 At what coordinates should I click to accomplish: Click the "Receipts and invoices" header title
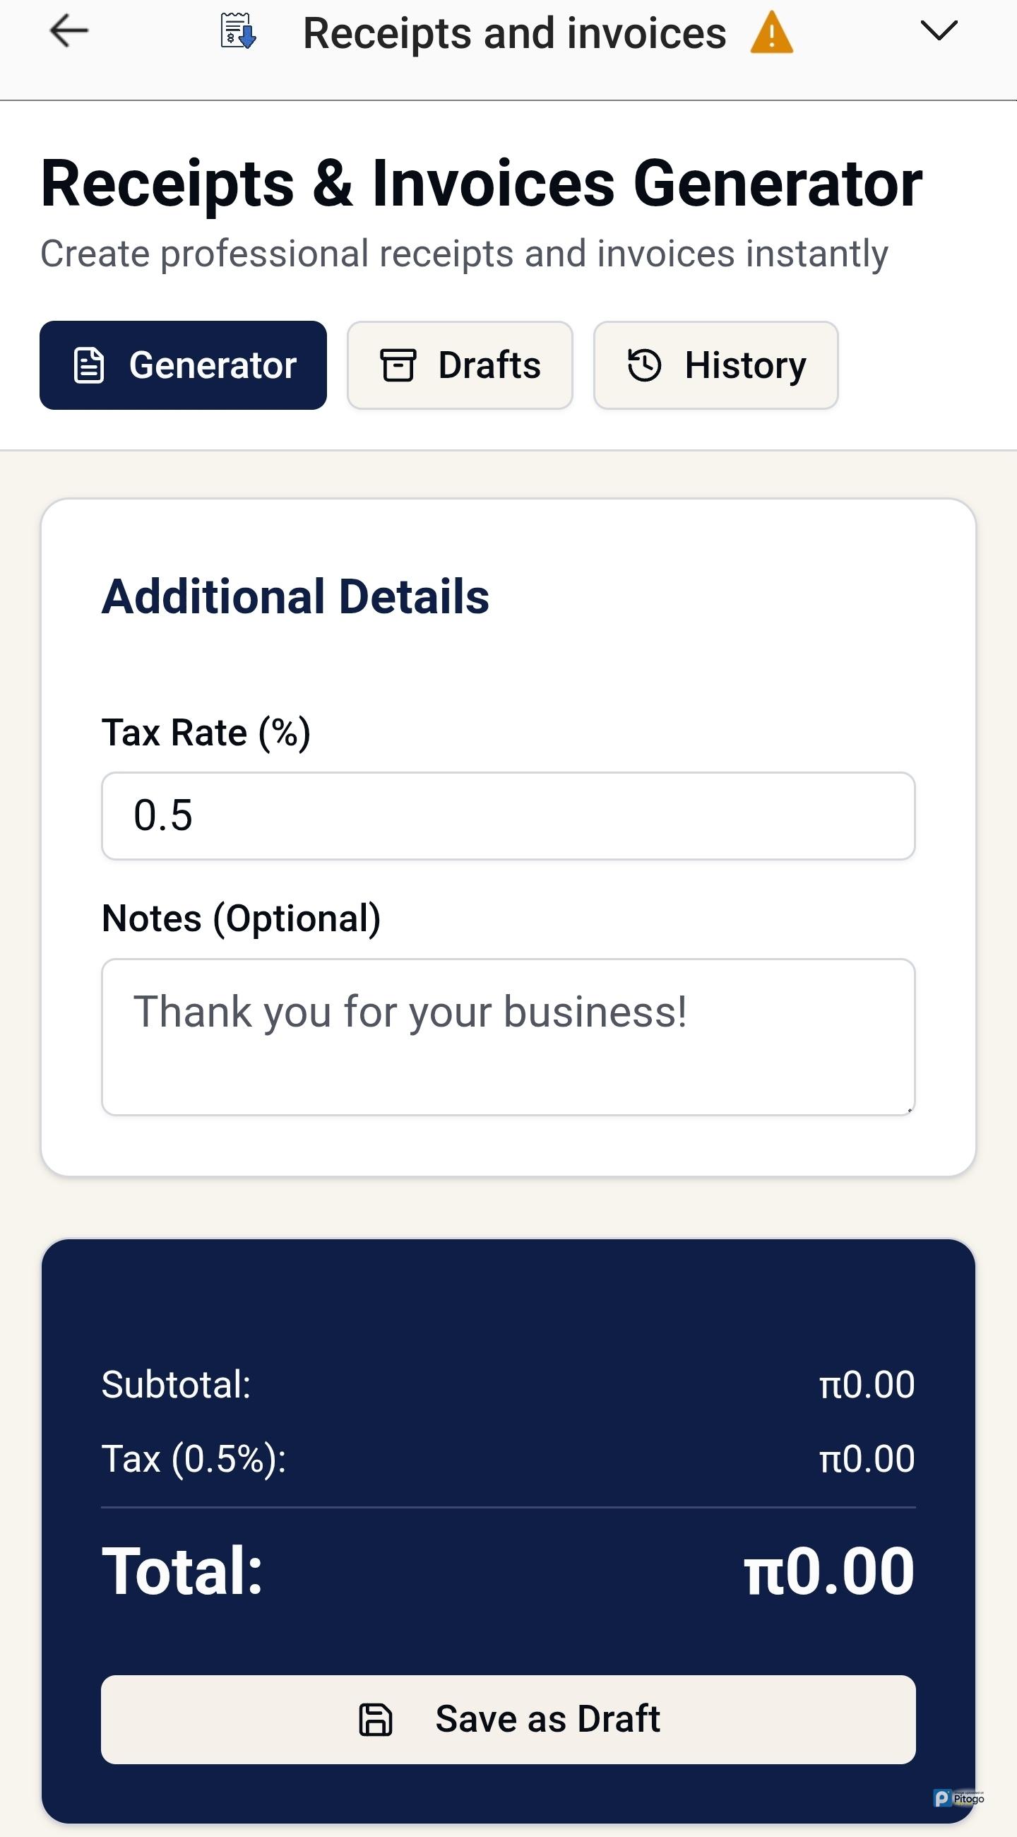(515, 33)
